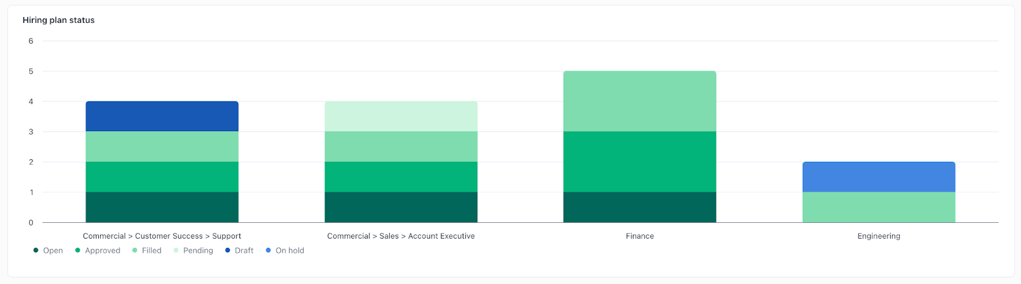Click the Filled segment in Finance bar
Image resolution: width=1021 pixels, height=284 pixels.
[639, 101]
